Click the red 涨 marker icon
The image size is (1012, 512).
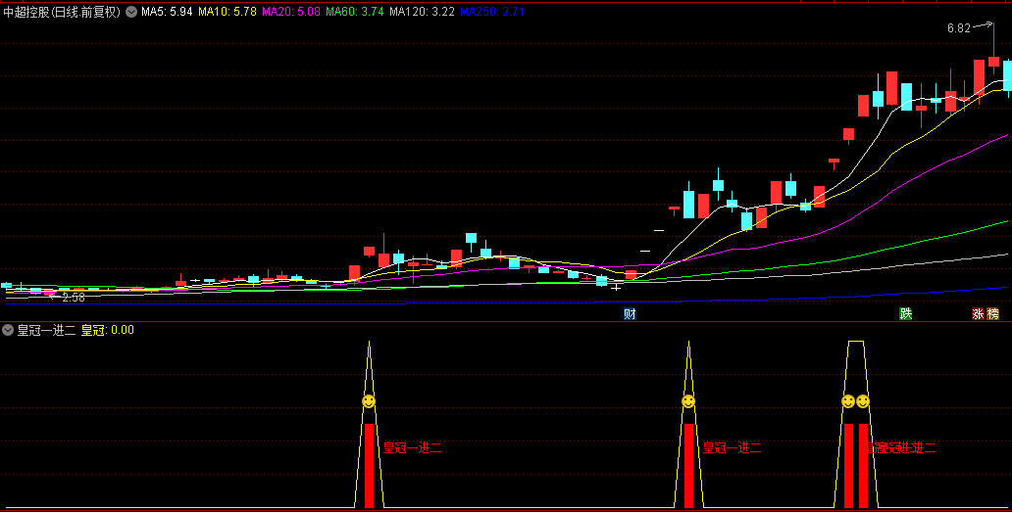coord(978,314)
